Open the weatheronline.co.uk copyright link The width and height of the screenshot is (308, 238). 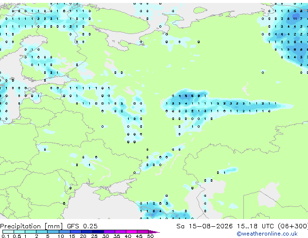pos(267,234)
